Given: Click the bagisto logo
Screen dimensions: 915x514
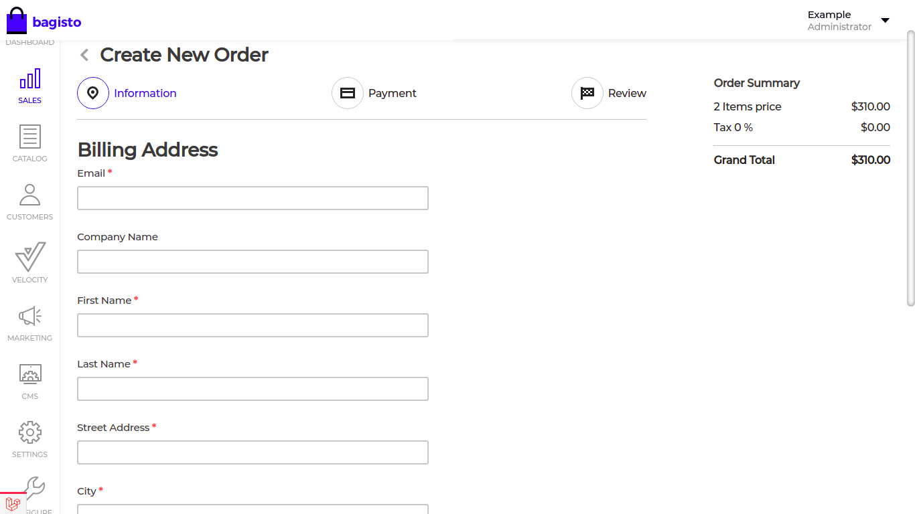Looking at the screenshot, I should 43,20.
